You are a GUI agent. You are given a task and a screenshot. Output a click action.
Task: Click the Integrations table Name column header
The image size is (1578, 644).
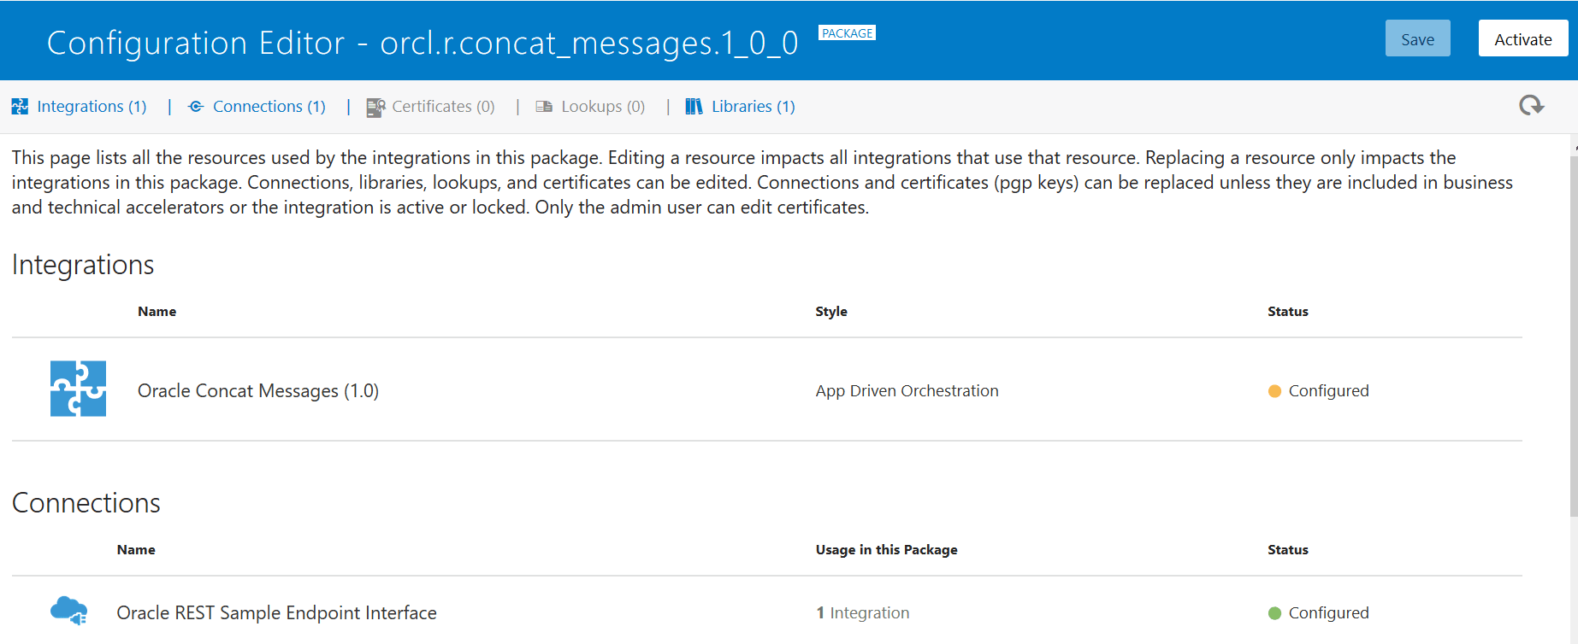157,311
